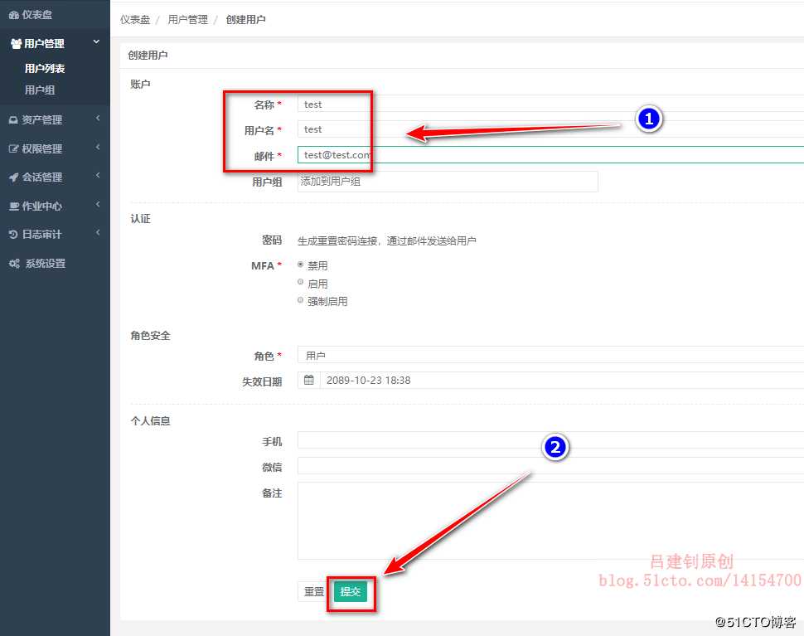Click the user management people icon
The height and width of the screenshot is (636, 804).
point(16,44)
